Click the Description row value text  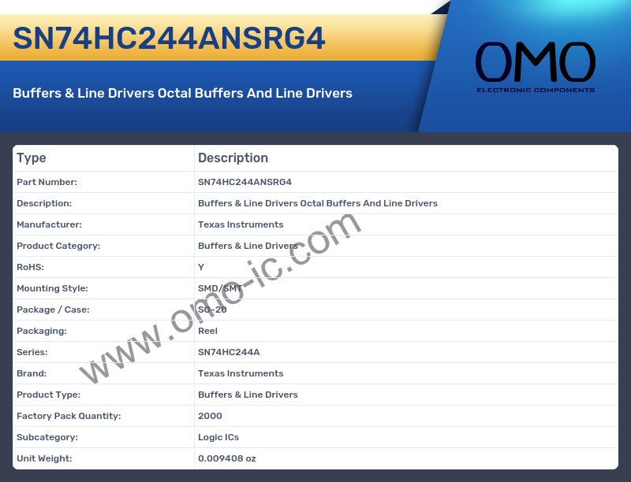tap(317, 203)
